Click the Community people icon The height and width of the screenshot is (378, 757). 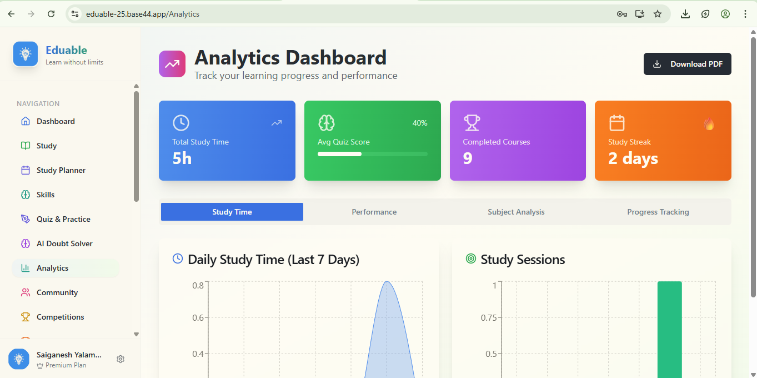tap(26, 292)
